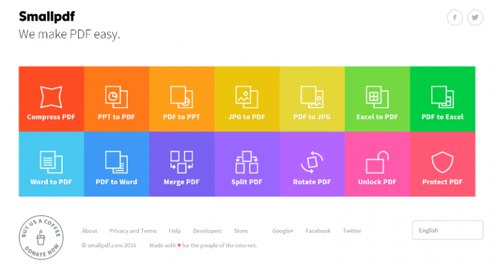Click the Help footer link
Screen dimensions: 496x264
(174, 231)
